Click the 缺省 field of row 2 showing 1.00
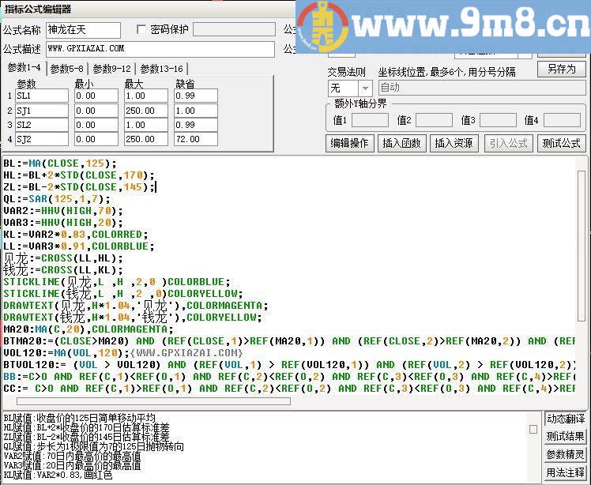Screen dimensions: 591x485 click(x=196, y=111)
